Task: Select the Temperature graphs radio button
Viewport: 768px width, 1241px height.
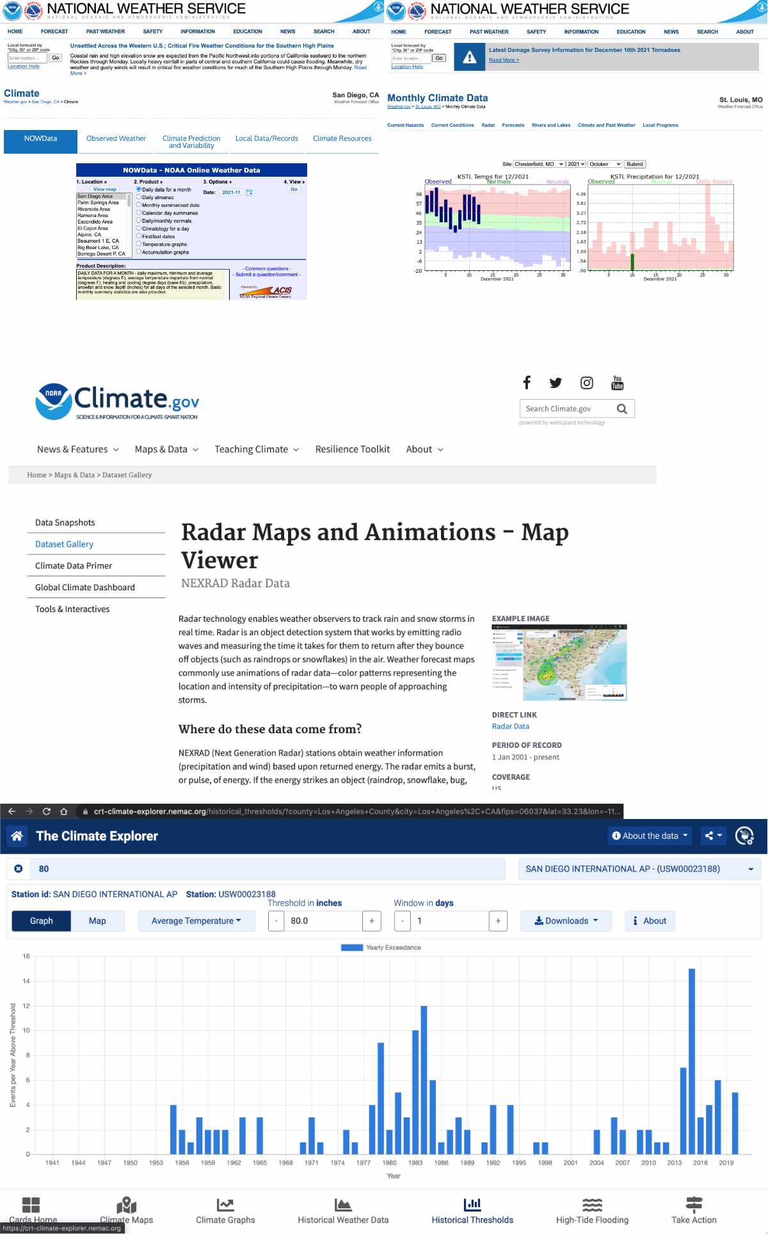Action: pyautogui.click(x=139, y=244)
